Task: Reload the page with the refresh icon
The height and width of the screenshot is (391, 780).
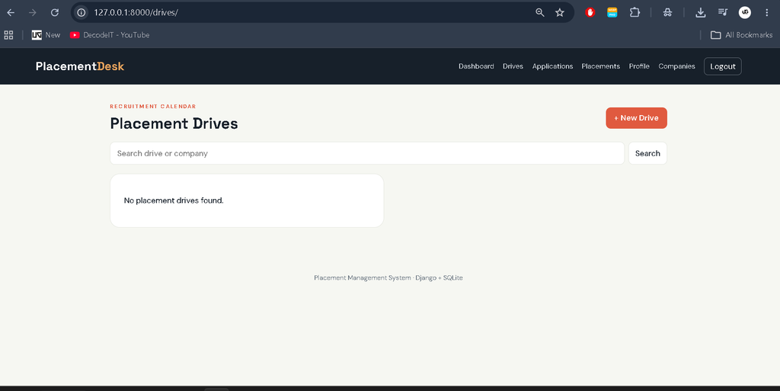Action: point(55,12)
